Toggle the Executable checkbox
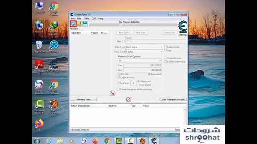 pos(149,74)
